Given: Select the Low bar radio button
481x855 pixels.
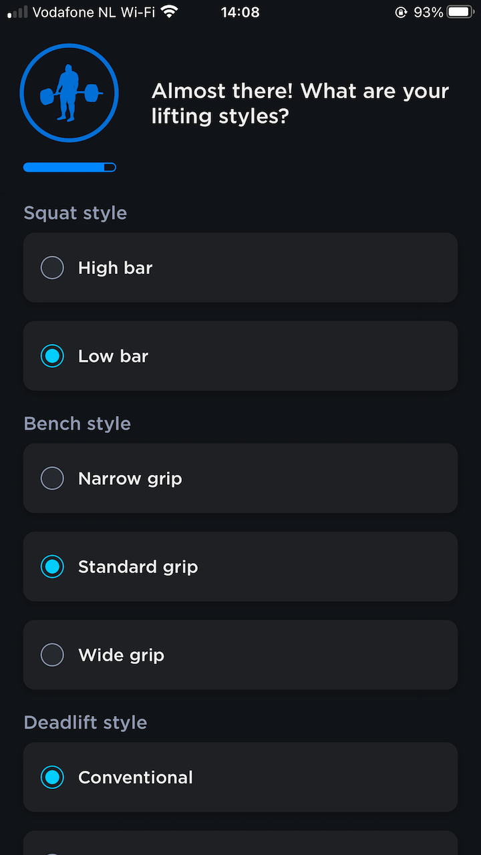Looking at the screenshot, I should point(52,356).
